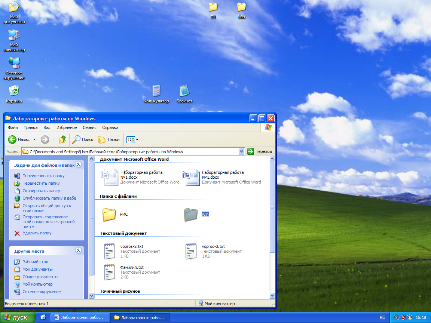Screen dimensions: 431x323
Task: Select ~$бораторная работа №1.docx temp file
Action: 140,177
